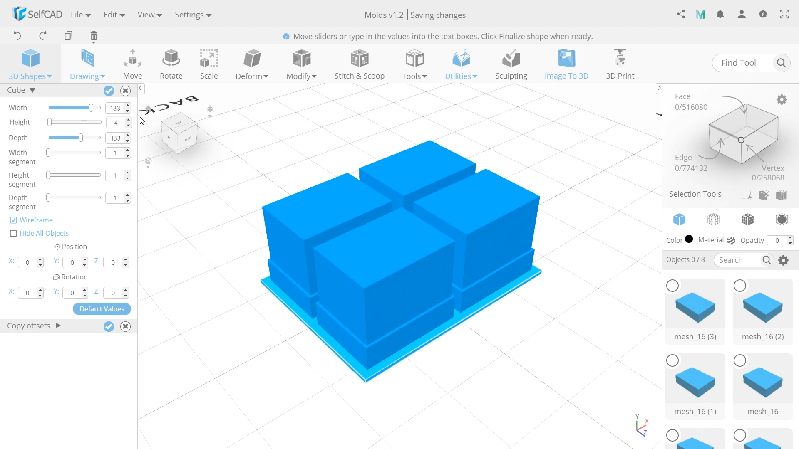Screen dimensions: 799x449
Task: Open the Settings menu
Action: pos(193,15)
